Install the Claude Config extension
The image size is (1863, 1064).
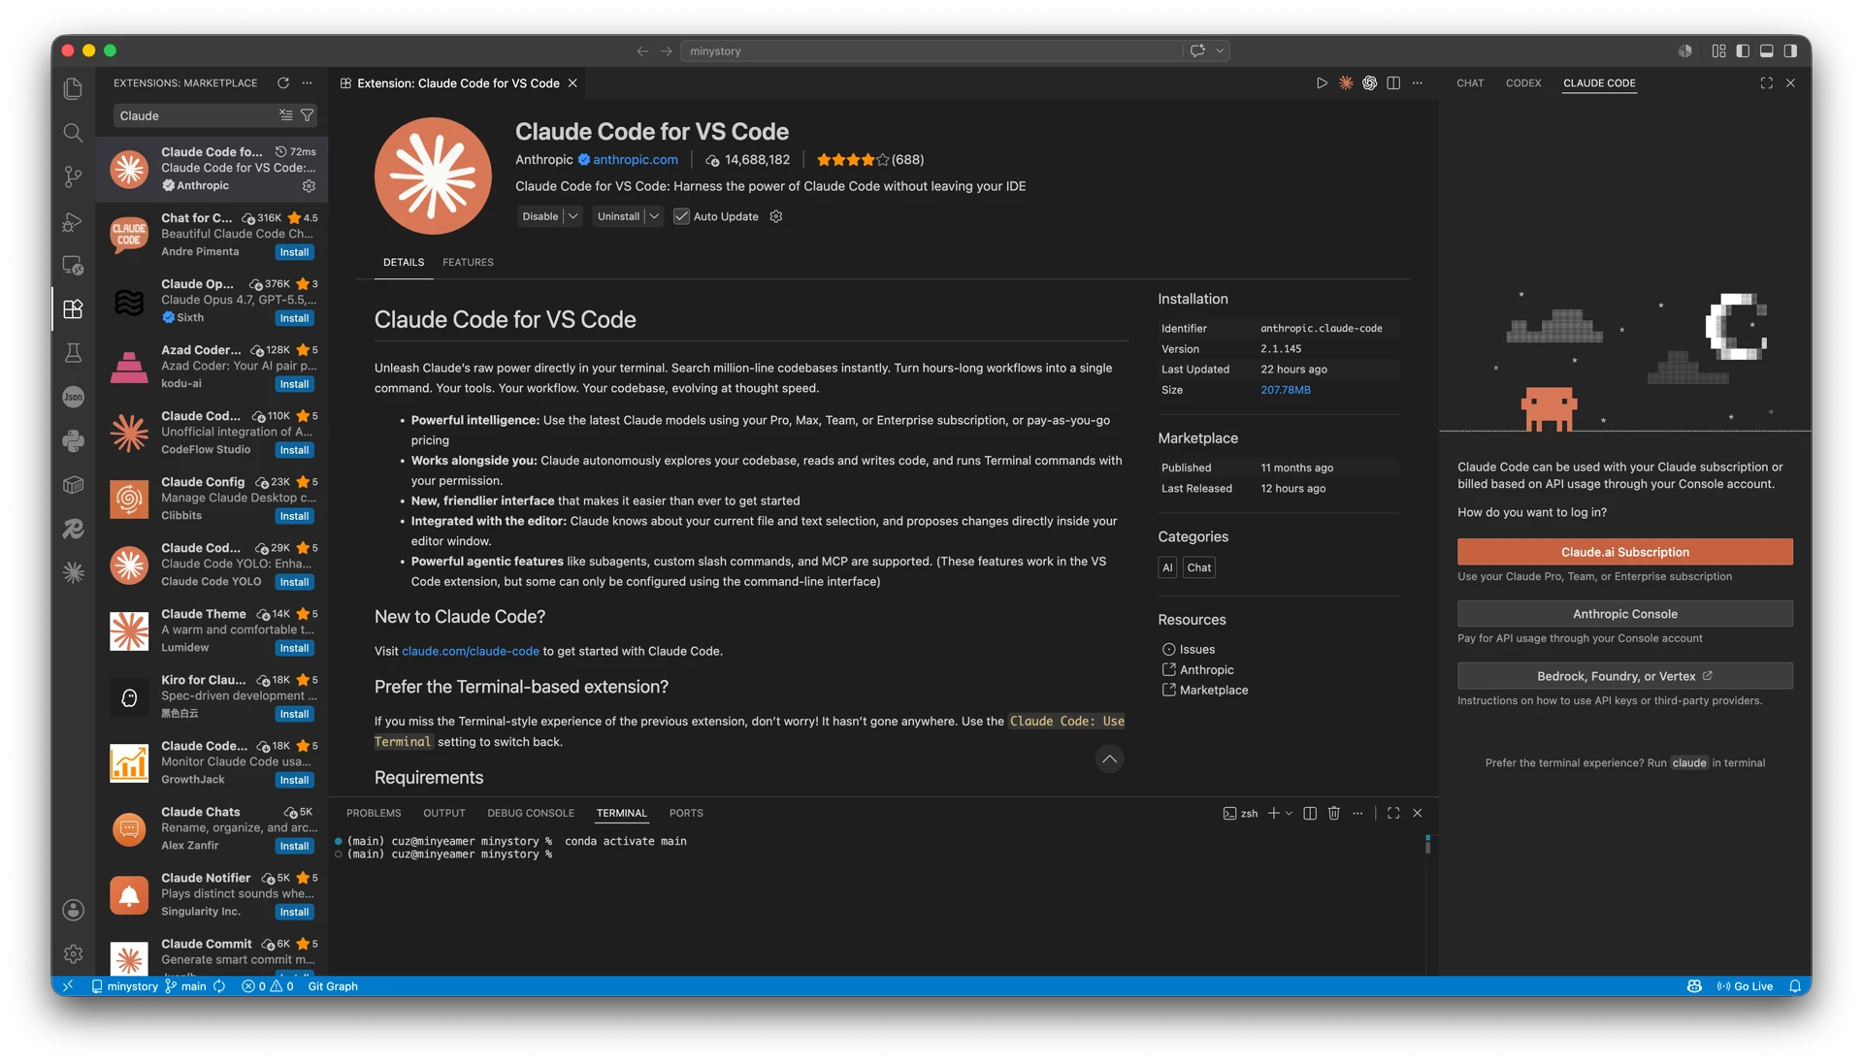tap(294, 516)
